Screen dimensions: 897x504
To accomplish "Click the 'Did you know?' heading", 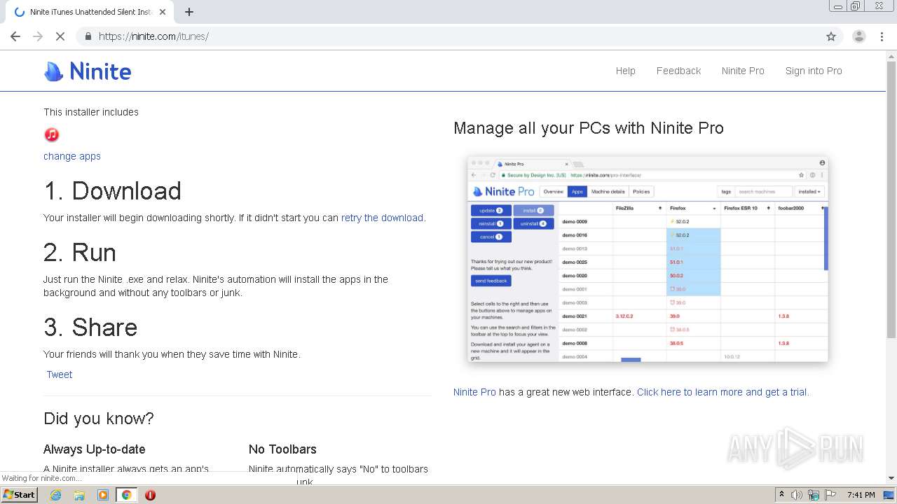I will click(99, 419).
